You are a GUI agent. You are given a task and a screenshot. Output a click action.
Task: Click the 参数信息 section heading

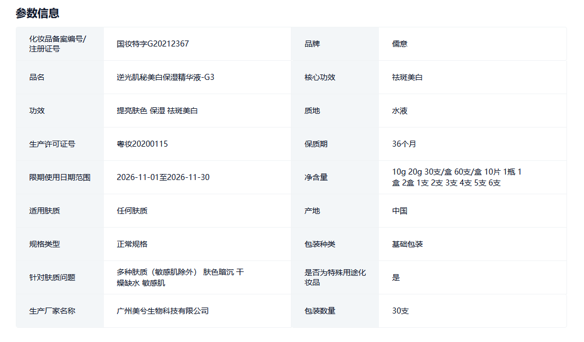pos(38,13)
